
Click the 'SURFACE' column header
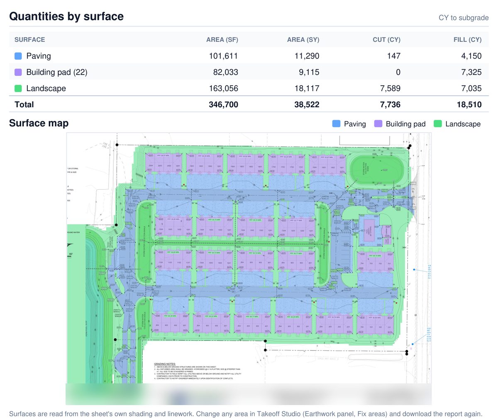point(29,40)
